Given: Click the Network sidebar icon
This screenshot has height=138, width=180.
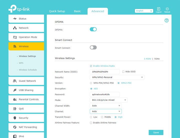Looking at the screenshot, I should click(x=15, y=28).
